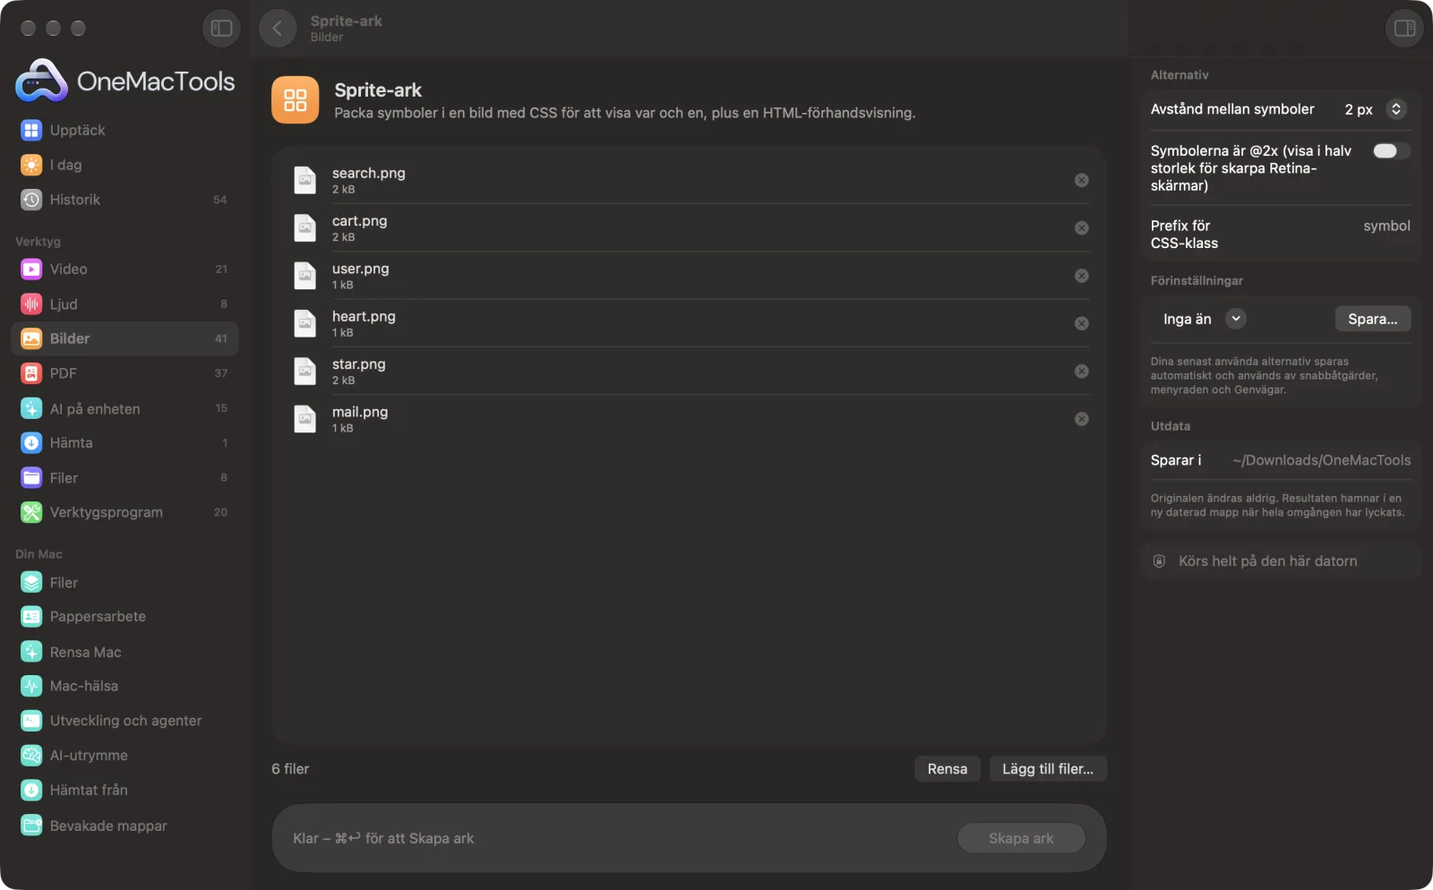Select the user.png file row
The image size is (1433, 890).
[x=691, y=276]
